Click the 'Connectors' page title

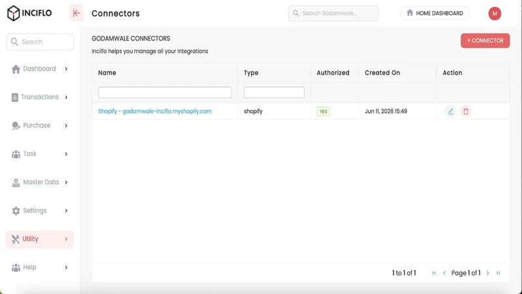115,13
